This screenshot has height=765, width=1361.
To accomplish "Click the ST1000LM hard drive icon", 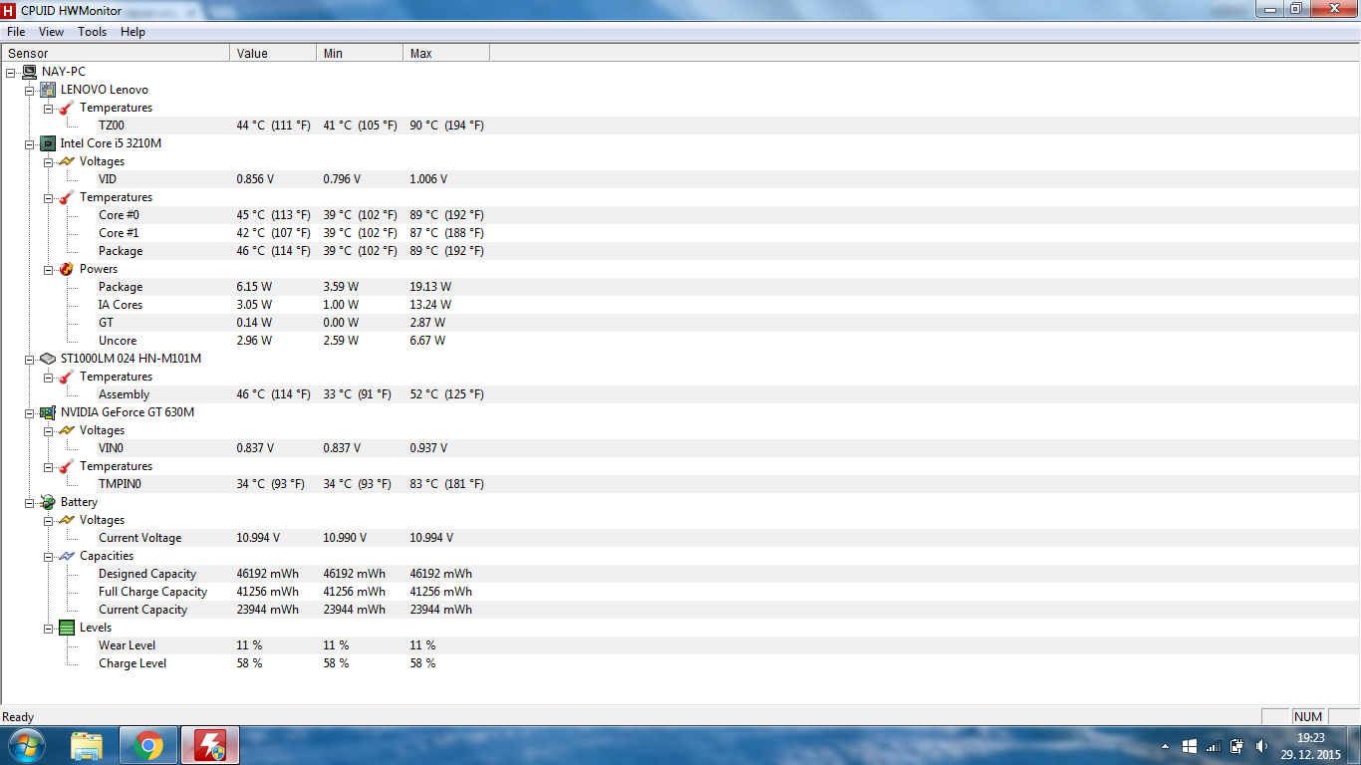I will (x=48, y=359).
